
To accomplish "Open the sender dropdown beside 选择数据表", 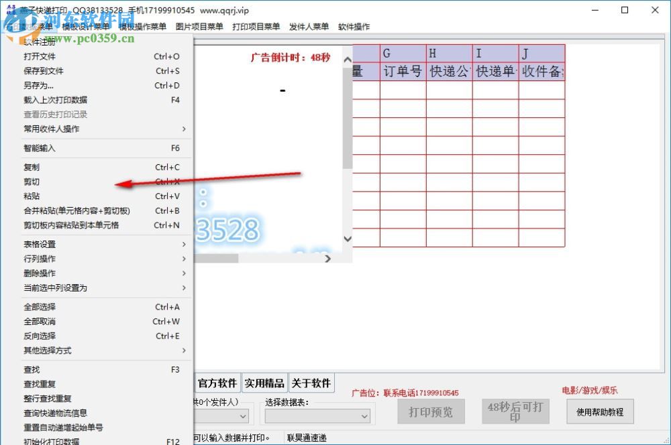I will [221, 416].
